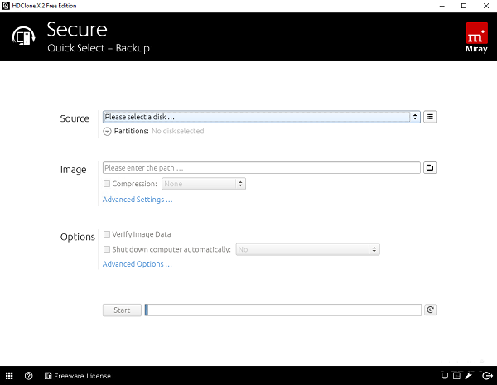
Task: Click the reset icon beside progress bar
Action: click(430, 310)
